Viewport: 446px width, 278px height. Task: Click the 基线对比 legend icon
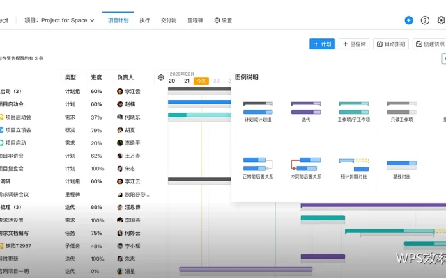(401, 165)
